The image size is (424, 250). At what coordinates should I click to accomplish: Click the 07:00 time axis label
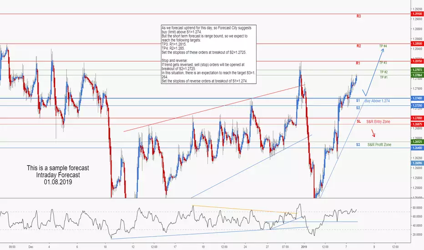(x=285, y=247)
